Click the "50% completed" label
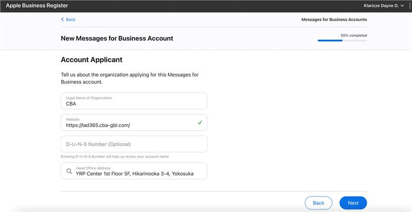 [x=354, y=35]
